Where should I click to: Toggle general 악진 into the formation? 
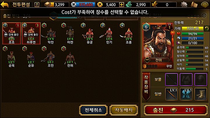pyautogui.click(x=50, y=34)
